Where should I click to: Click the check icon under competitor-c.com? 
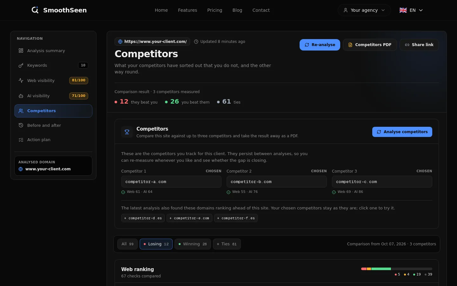334,192
